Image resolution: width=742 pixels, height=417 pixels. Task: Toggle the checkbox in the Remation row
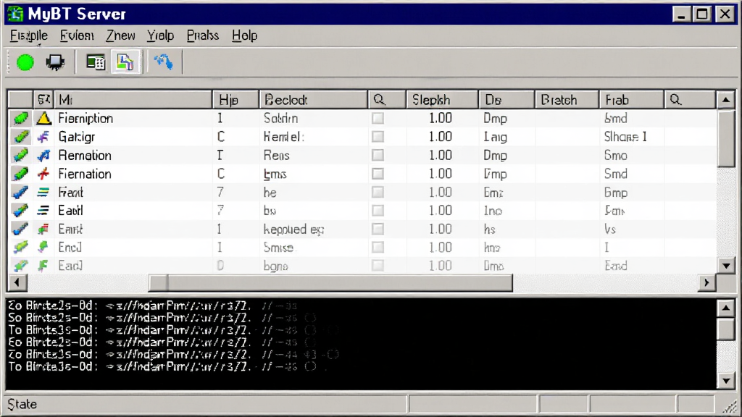coord(378,155)
